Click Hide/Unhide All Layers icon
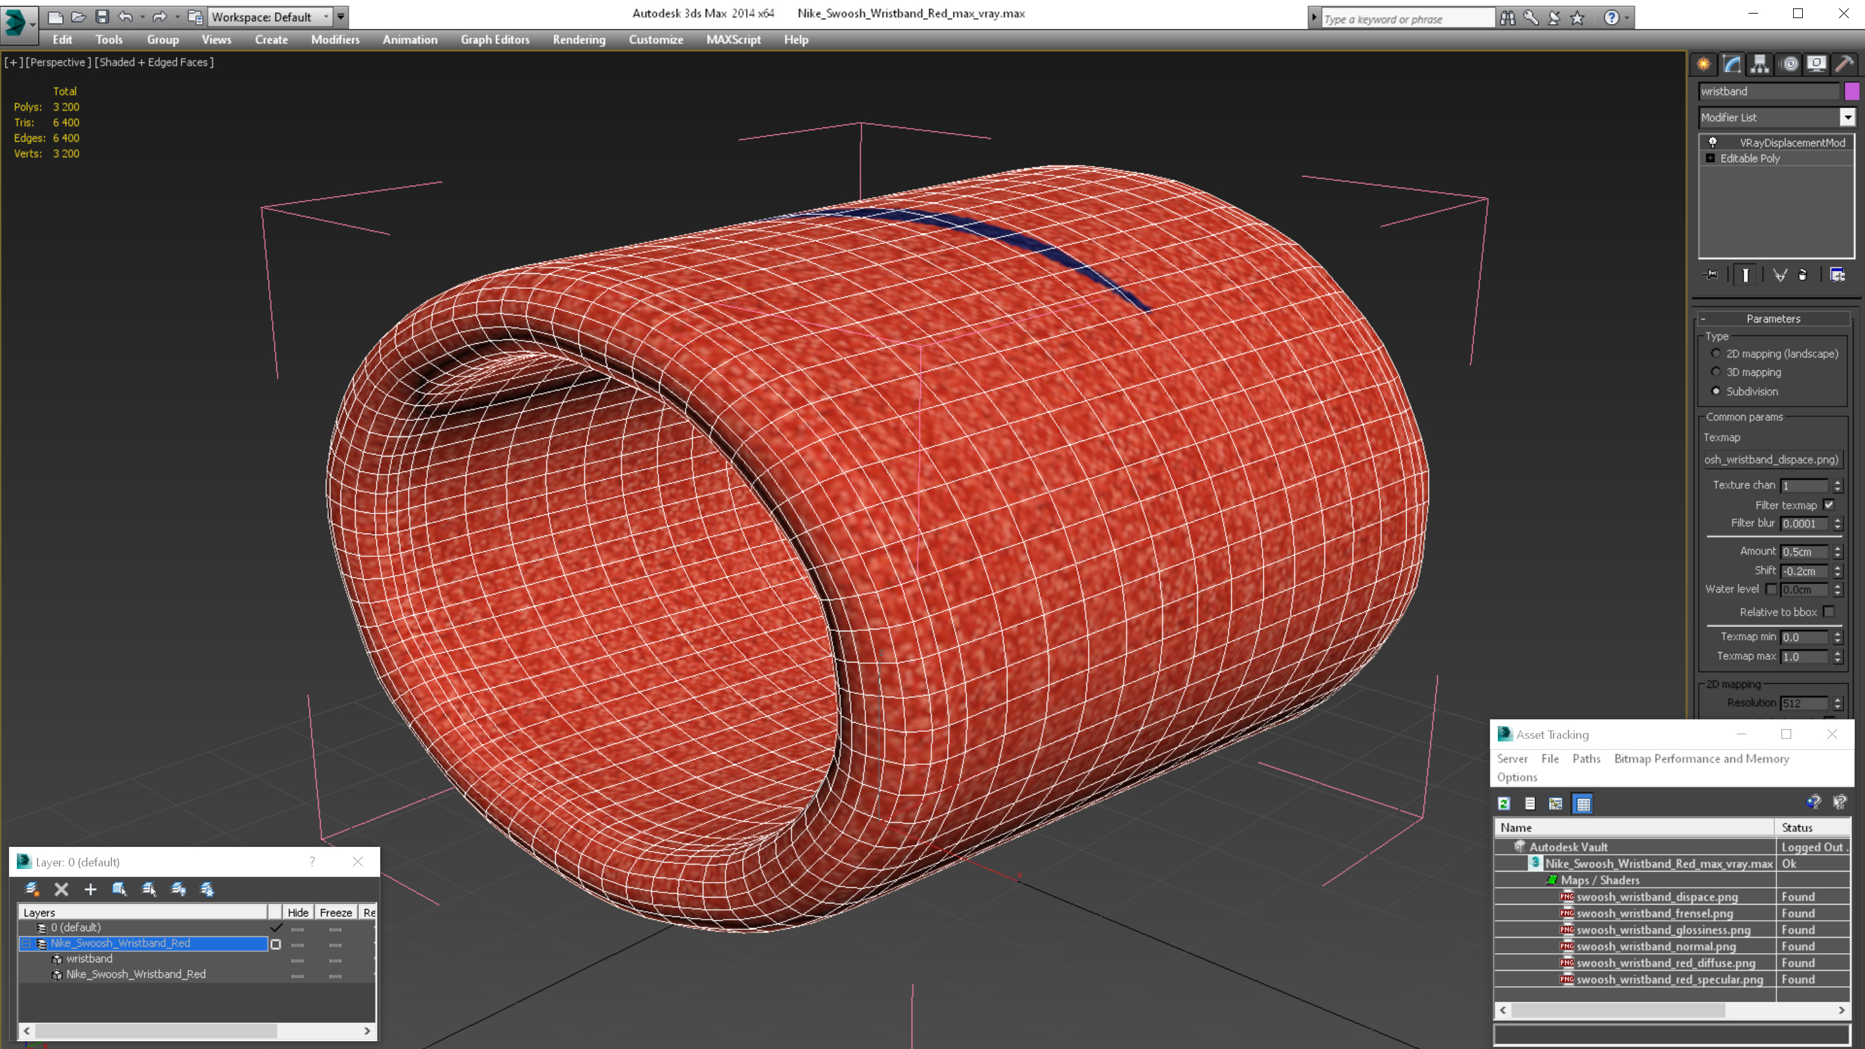This screenshot has width=1865, height=1049. 178,889
